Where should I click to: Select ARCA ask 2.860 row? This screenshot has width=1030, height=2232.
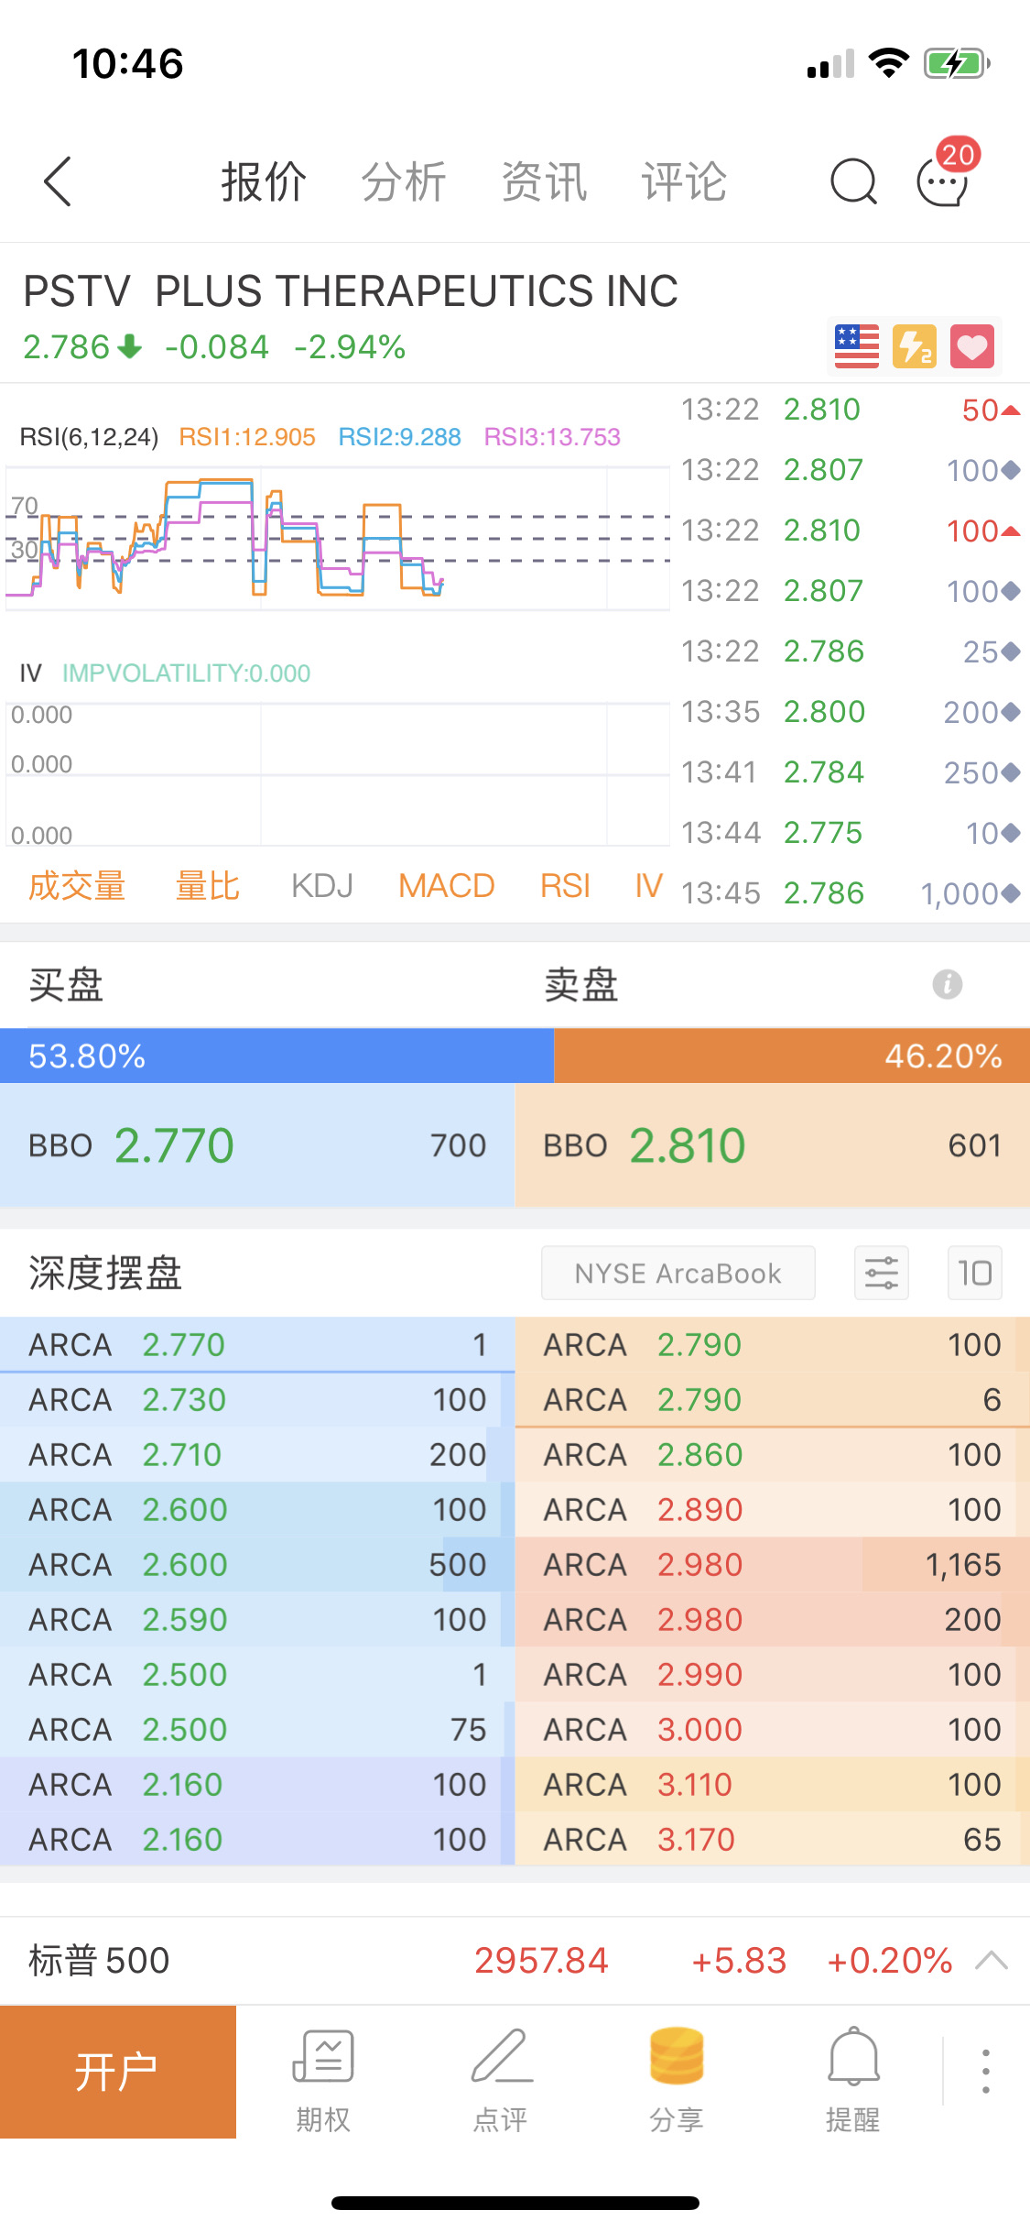[x=773, y=1454]
